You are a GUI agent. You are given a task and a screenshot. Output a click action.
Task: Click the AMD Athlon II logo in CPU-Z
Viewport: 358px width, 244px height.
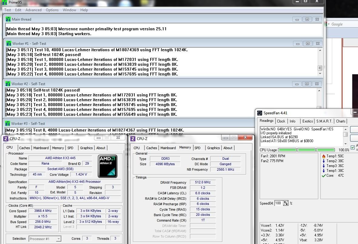coord(107,166)
